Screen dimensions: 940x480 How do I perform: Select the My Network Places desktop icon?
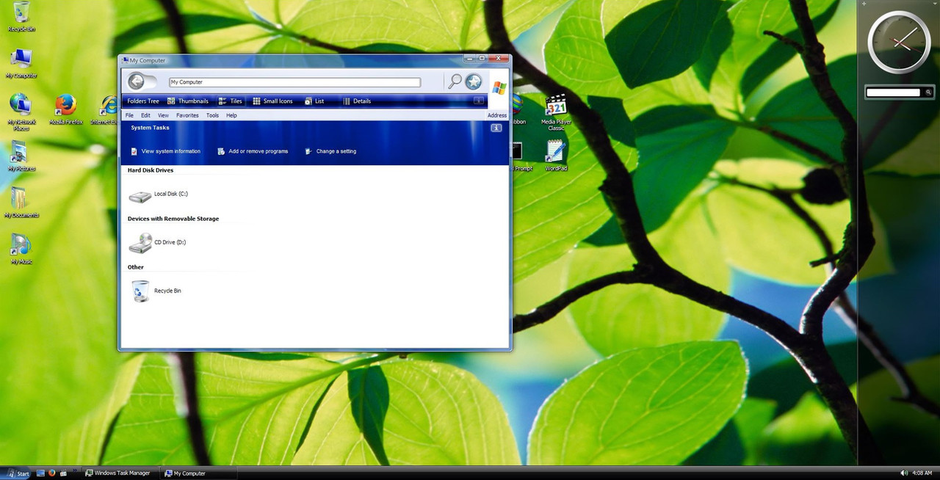click(21, 112)
